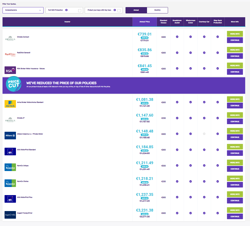
Task: Click Allianz unavailable Courtesy Car icon
Action: pos(204,134)
